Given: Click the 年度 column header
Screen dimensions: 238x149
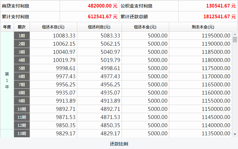Looking at the screenshot, I should click(x=7, y=27).
